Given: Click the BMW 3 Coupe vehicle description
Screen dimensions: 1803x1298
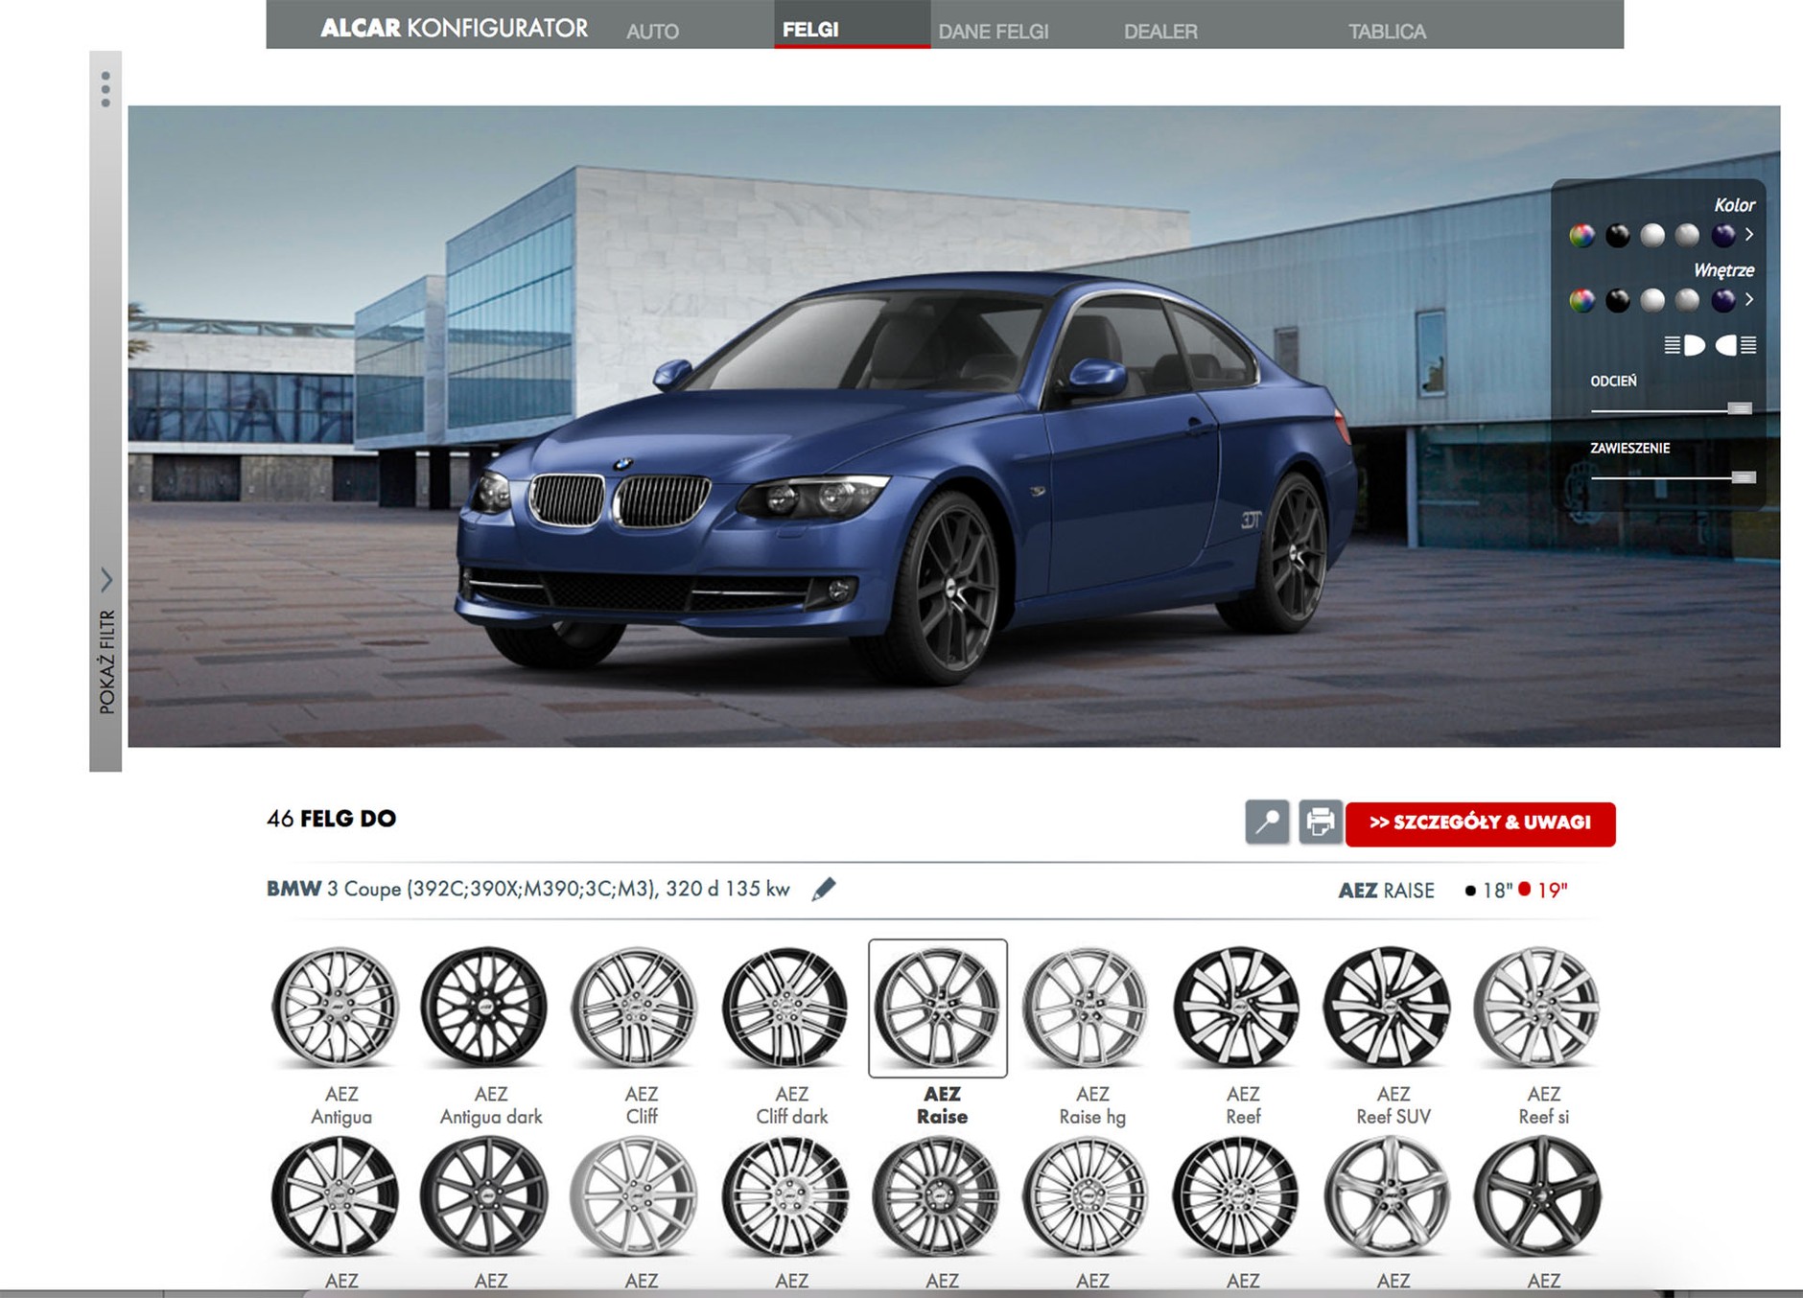Looking at the screenshot, I should tap(528, 889).
